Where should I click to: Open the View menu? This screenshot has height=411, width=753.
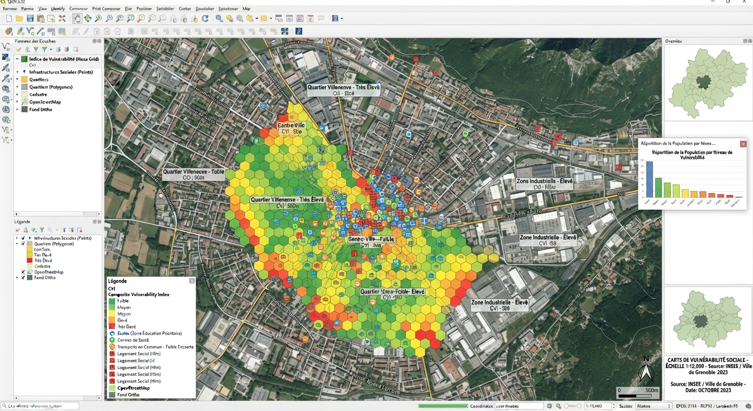pos(42,9)
